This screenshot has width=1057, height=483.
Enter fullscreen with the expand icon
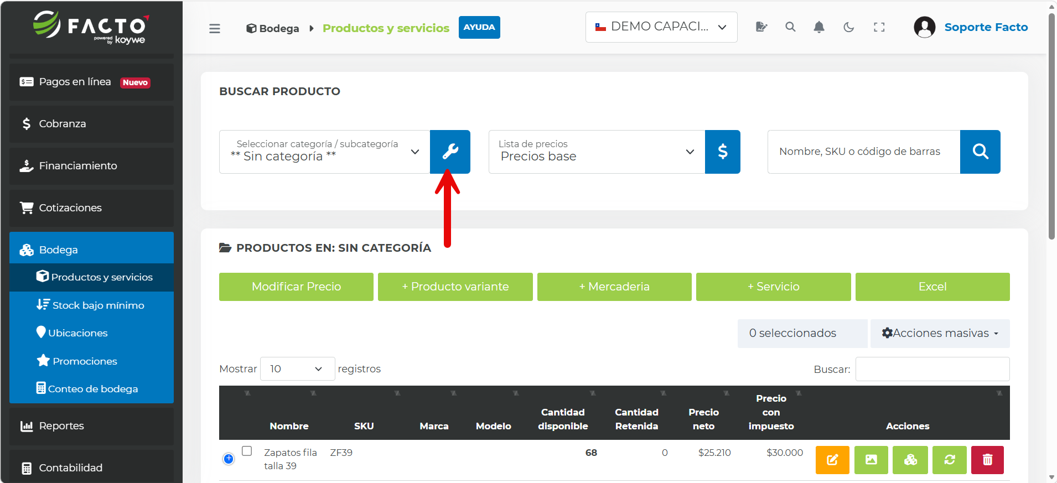[x=879, y=27]
